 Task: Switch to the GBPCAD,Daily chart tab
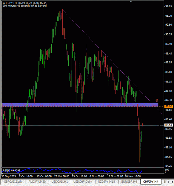click(x=13, y=182)
